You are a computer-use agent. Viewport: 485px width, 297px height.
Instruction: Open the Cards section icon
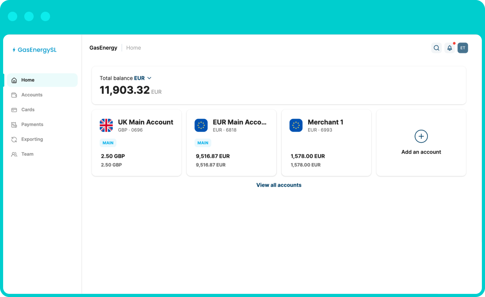tap(14, 109)
